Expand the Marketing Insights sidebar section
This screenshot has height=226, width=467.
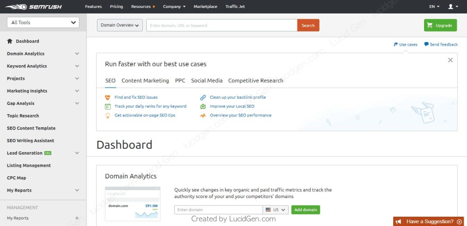(x=77, y=91)
